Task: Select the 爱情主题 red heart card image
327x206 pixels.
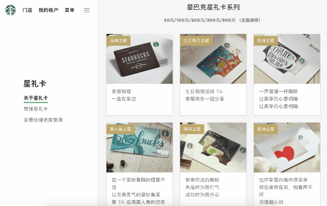Action: pos(287,148)
